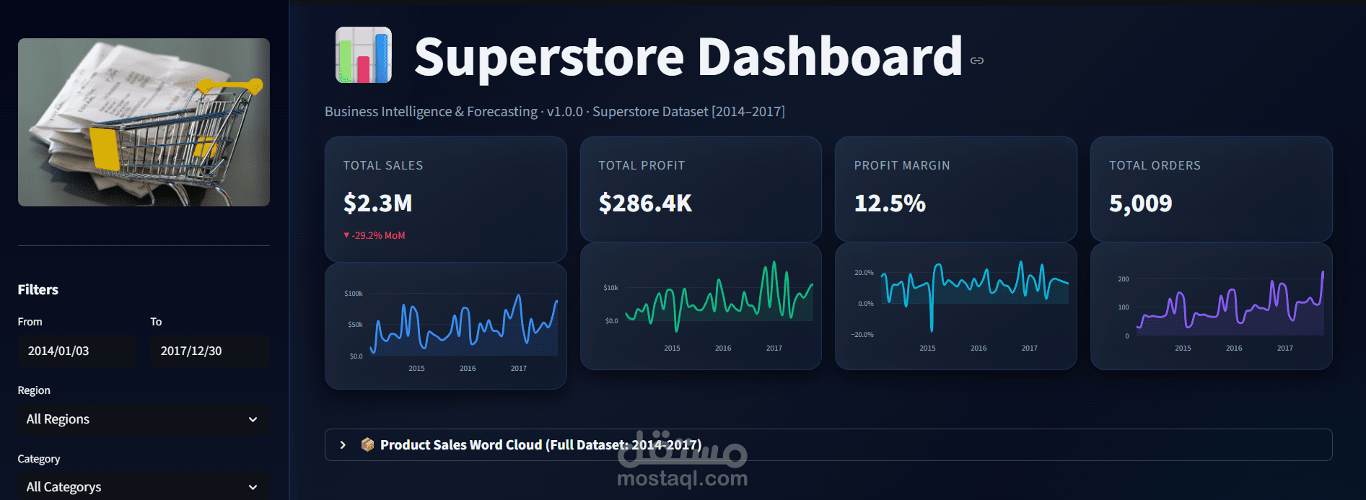Screen dimensions: 1366x500
Task: Open the All Regions dropdown
Action: click(144, 419)
